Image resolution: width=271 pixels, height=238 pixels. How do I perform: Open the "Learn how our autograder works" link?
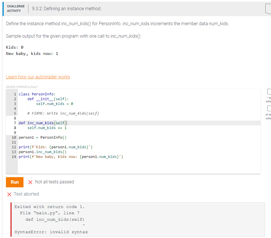coord(38,77)
